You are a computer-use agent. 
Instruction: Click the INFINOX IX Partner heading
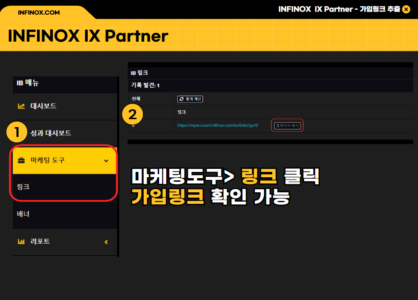pyautogui.click(x=88, y=36)
